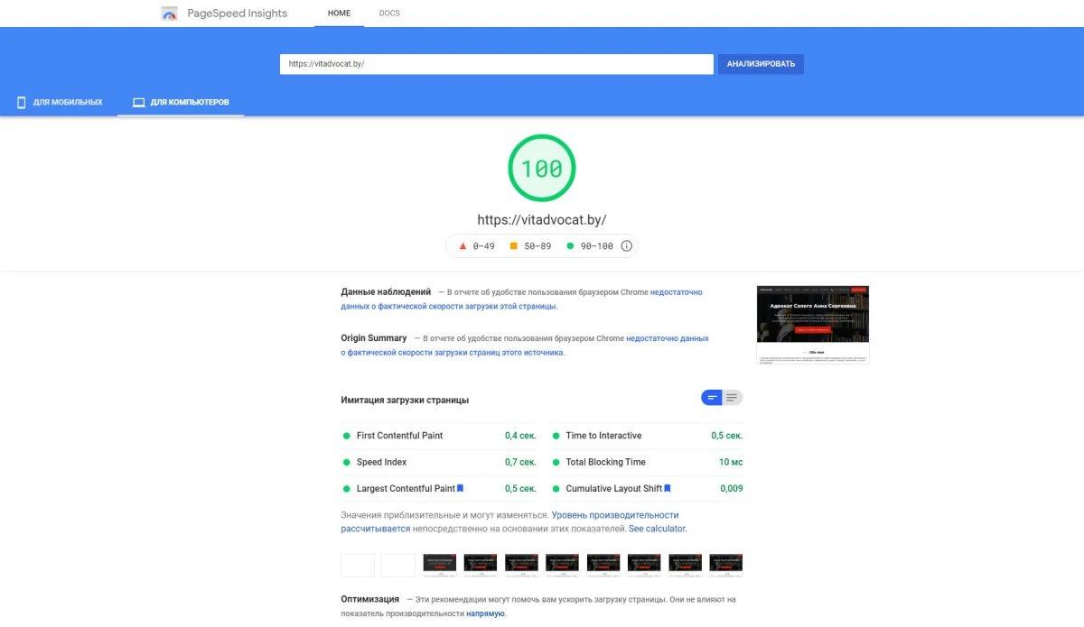This screenshot has width=1084, height=627.
Task: Click the green circle 90–100 legend icon
Action: 570,246
